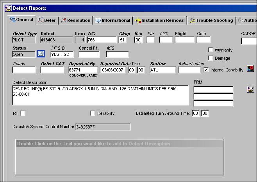
Task: Click the empty Gate field
Action: [x=203, y=40]
